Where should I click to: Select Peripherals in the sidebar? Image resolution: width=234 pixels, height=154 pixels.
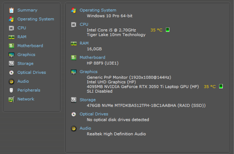coord(29,90)
